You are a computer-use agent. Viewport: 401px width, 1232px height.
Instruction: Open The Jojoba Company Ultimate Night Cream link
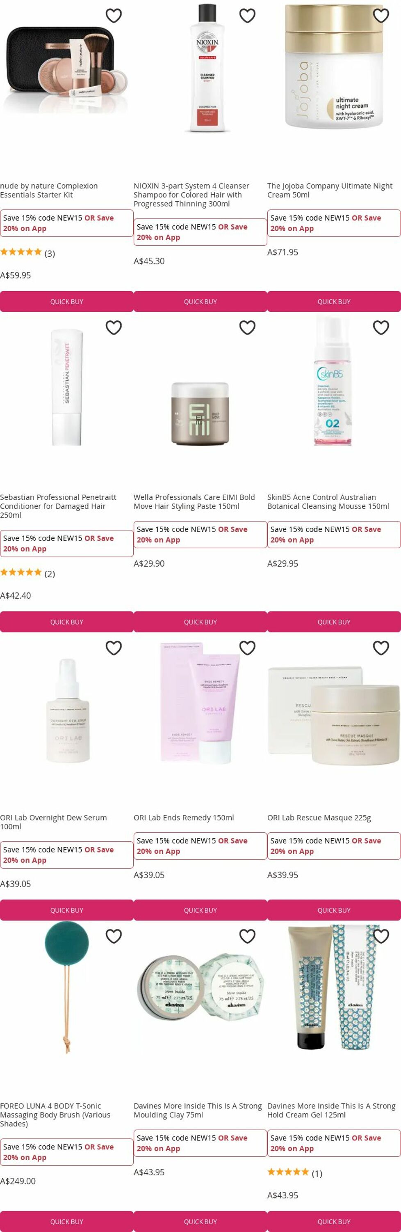pos(330,191)
